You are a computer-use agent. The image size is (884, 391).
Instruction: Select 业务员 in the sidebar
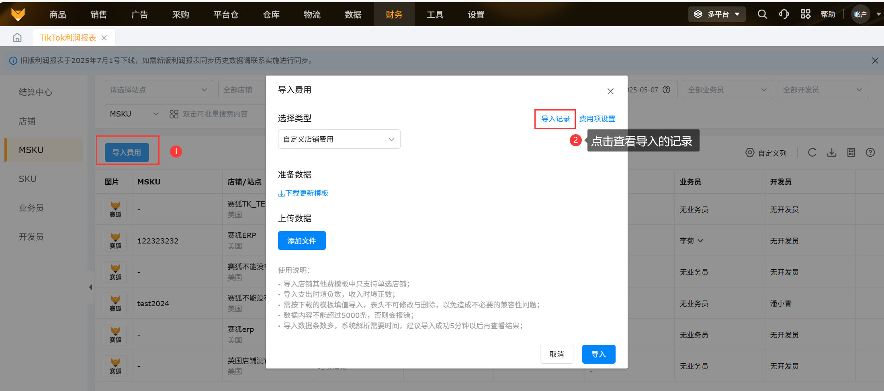(x=31, y=208)
